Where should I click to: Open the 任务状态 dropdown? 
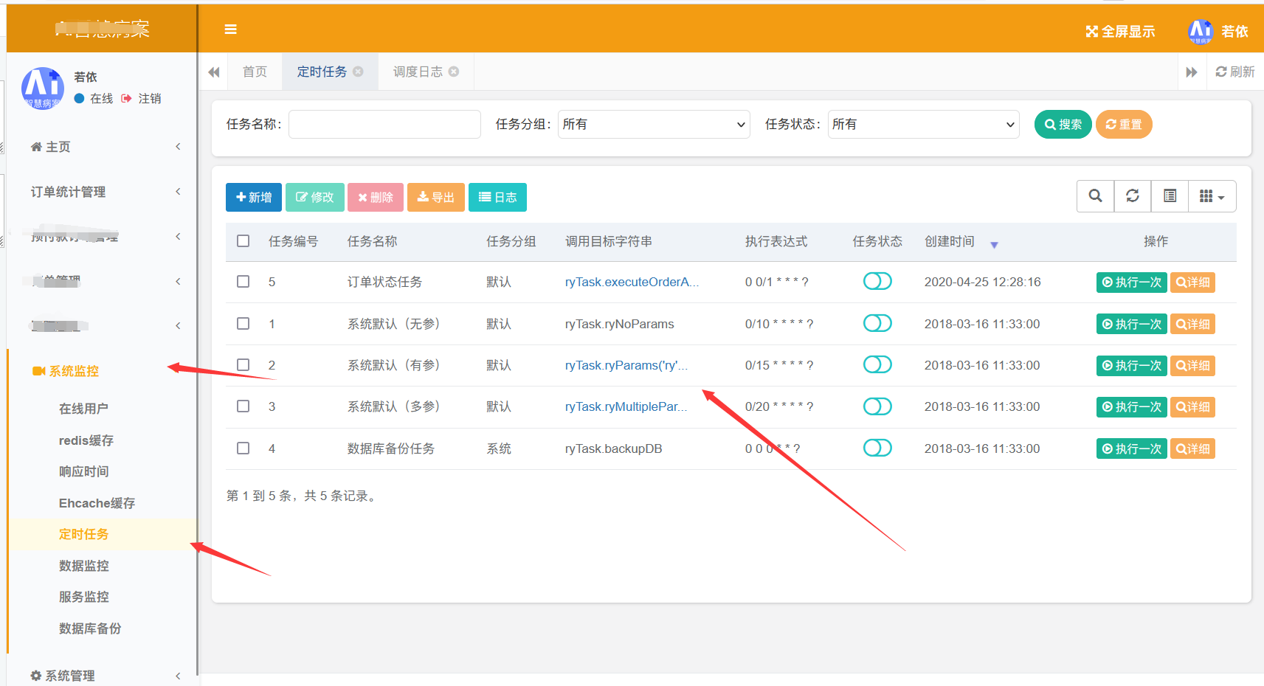(x=923, y=124)
